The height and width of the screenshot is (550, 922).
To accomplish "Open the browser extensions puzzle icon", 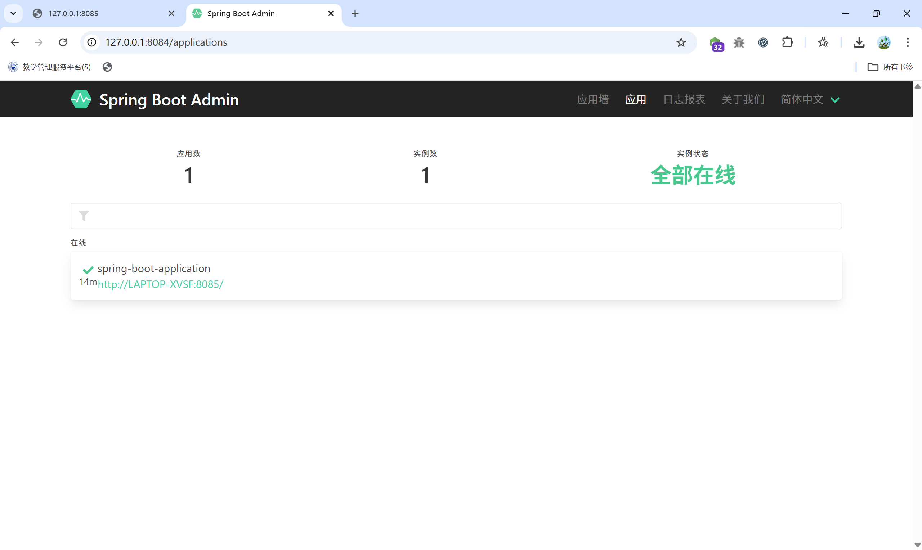I will [787, 42].
